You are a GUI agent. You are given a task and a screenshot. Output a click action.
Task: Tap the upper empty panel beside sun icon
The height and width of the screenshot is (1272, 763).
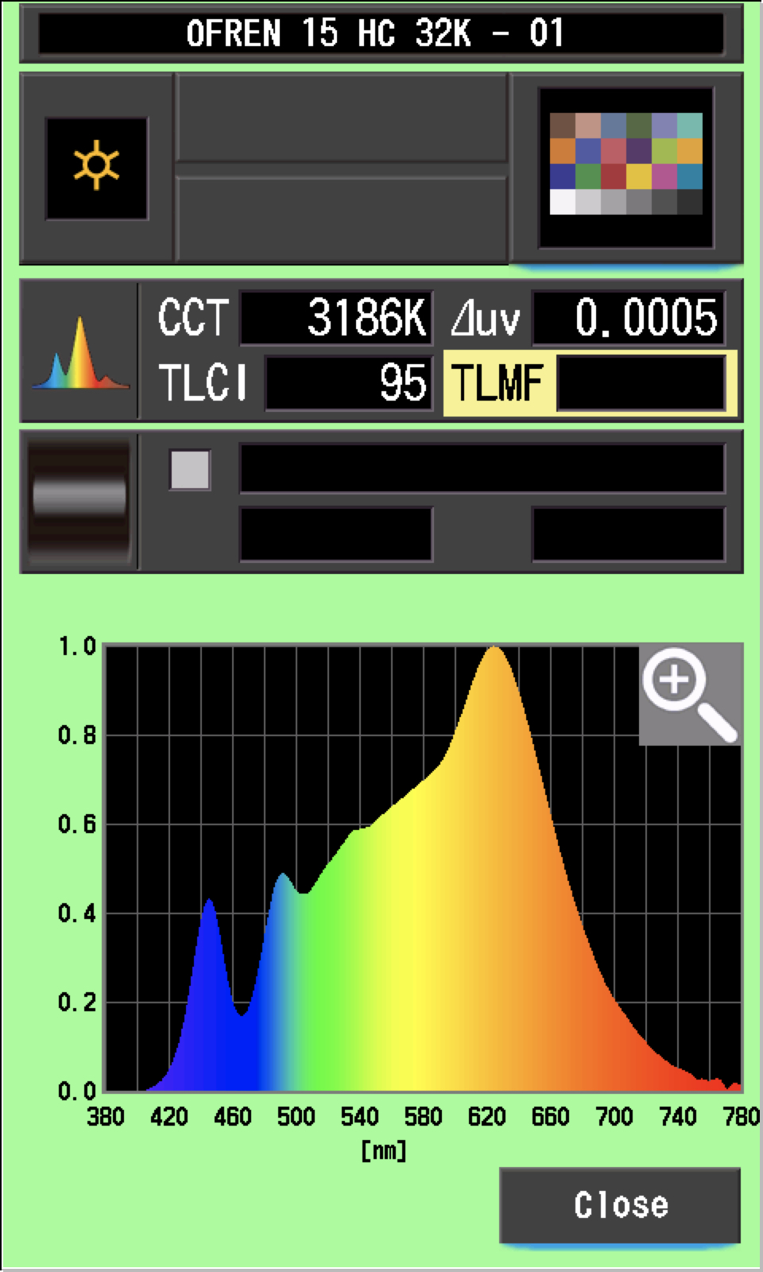[x=341, y=118]
